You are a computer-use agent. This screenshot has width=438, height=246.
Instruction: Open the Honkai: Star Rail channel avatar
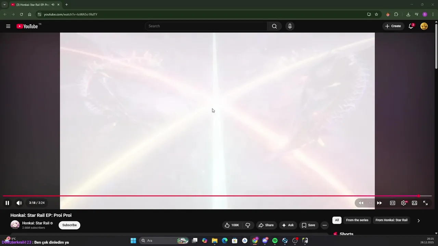tap(15, 225)
